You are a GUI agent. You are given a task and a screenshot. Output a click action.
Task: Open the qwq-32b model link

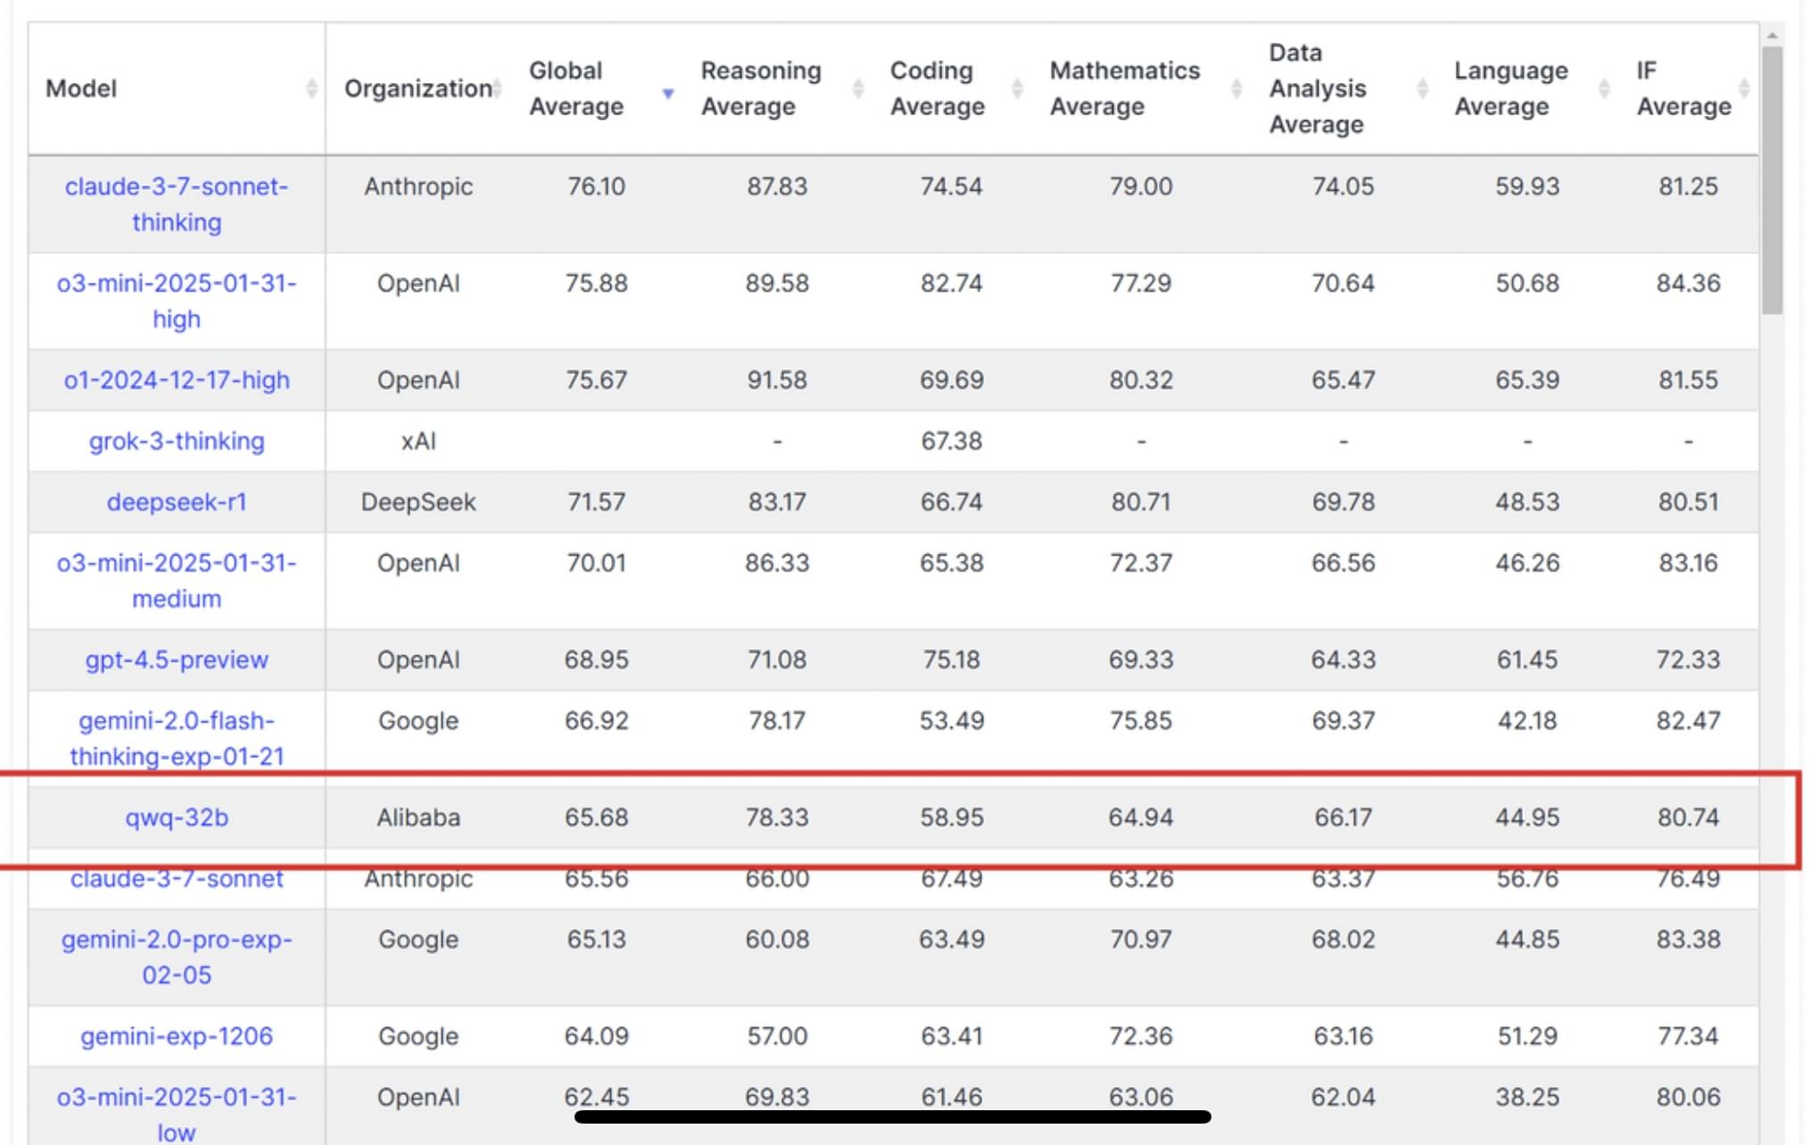coord(177,817)
